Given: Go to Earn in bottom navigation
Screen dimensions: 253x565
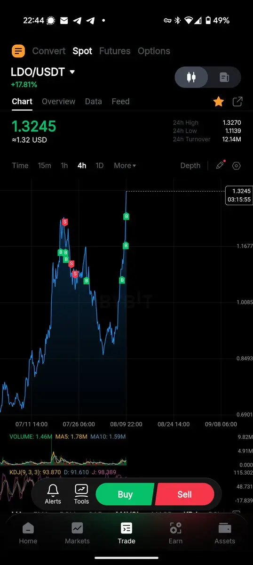Looking at the screenshot, I should (175, 533).
